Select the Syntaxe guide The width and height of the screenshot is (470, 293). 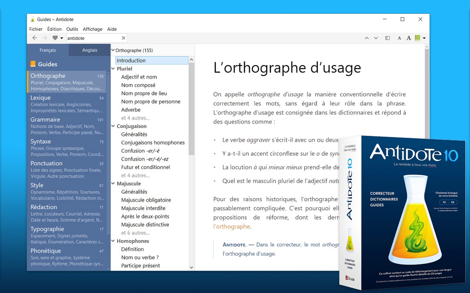click(x=67, y=148)
